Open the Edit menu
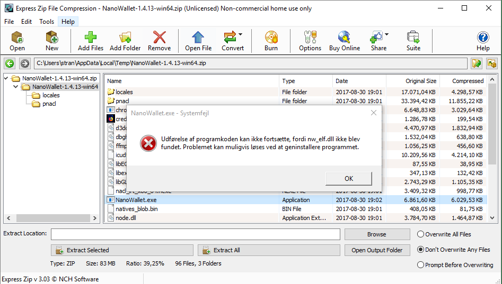 pyautogui.click(x=27, y=21)
